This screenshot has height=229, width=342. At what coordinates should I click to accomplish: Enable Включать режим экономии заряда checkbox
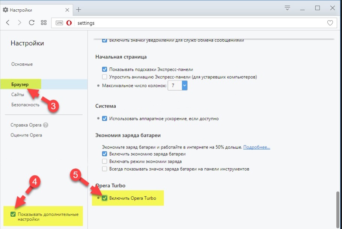pyautogui.click(x=104, y=161)
